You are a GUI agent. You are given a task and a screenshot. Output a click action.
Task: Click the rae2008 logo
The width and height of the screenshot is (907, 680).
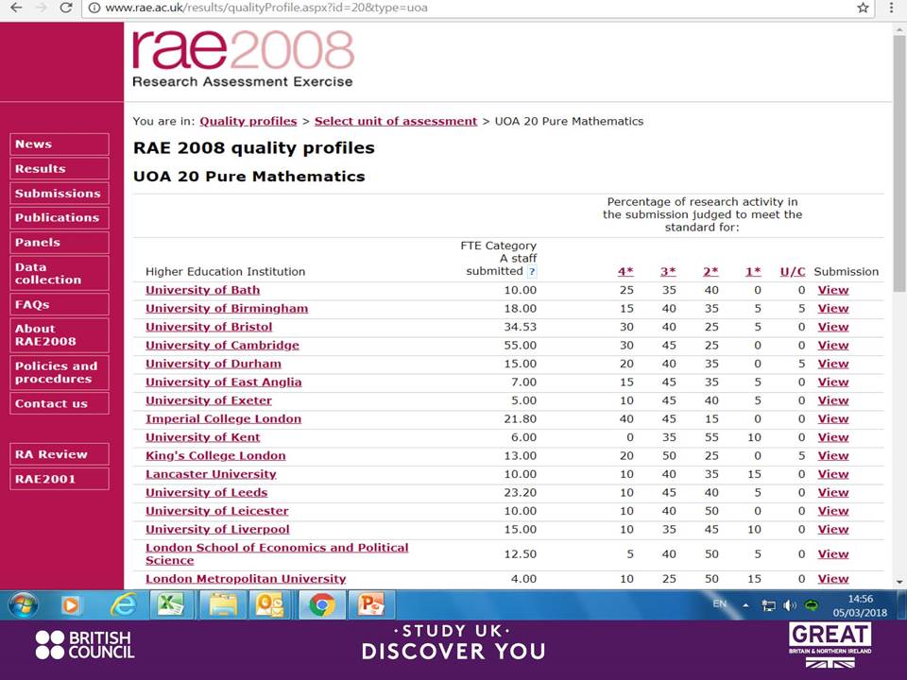tap(243, 59)
